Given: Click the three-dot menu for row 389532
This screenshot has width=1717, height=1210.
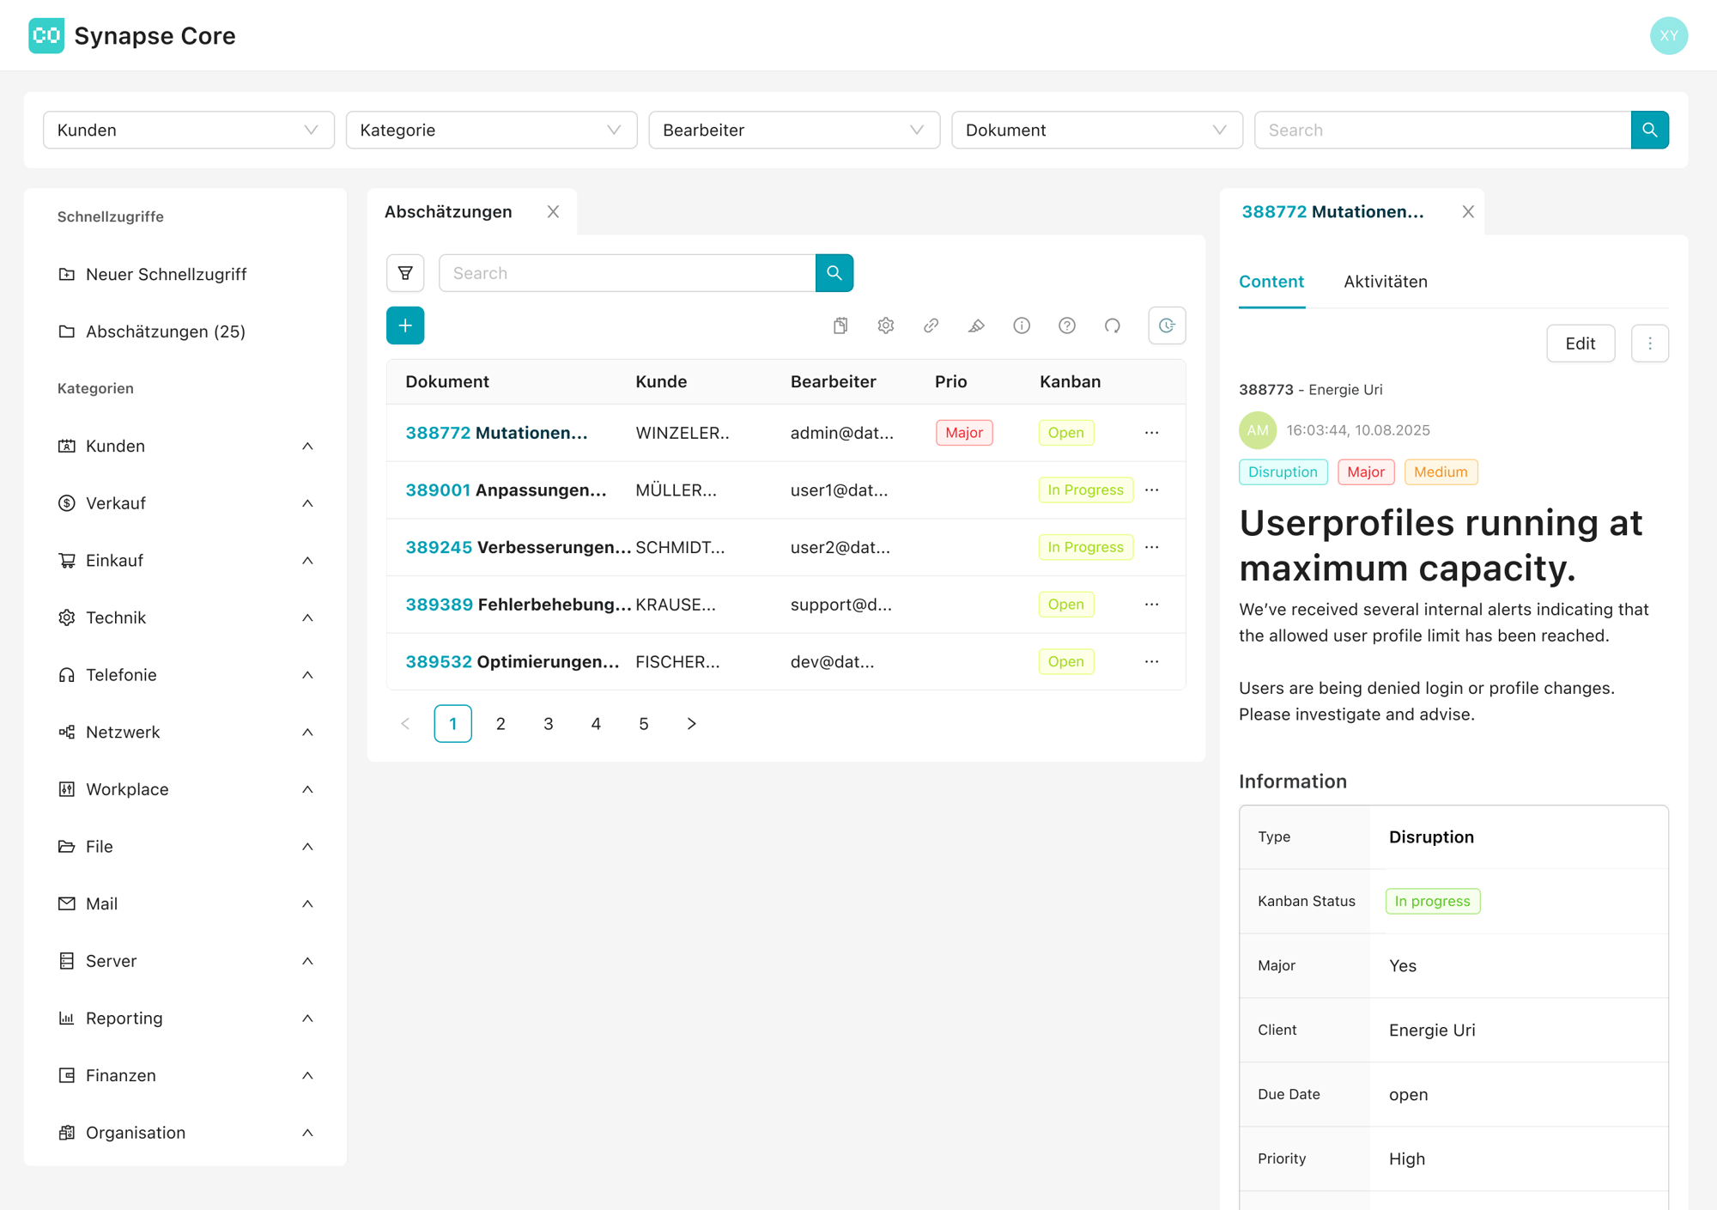Looking at the screenshot, I should point(1151,661).
